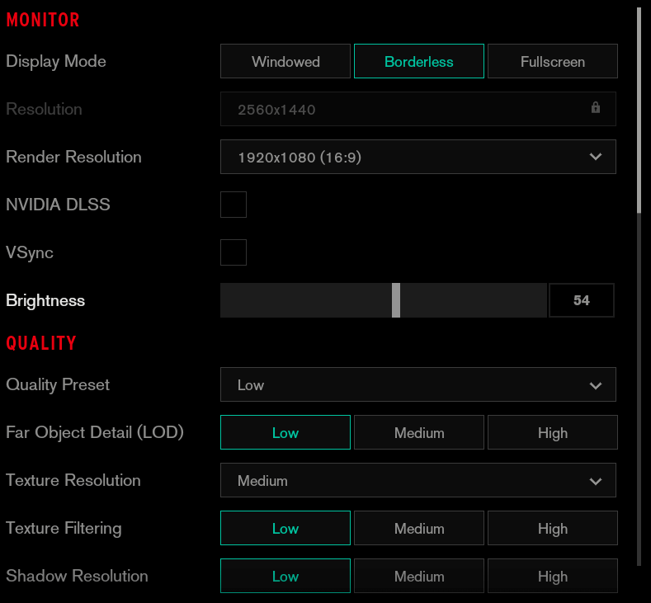The image size is (651, 603).
Task: Click the MONITOR section heading
Action: 43,20
